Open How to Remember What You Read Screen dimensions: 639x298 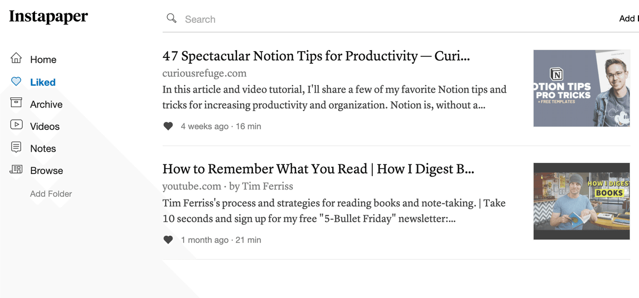(318, 169)
